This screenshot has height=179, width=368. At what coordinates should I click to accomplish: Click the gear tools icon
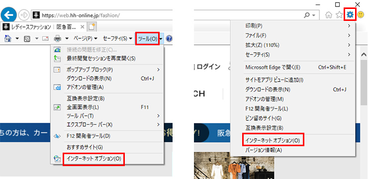pyautogui.click(x=350, y=15)
